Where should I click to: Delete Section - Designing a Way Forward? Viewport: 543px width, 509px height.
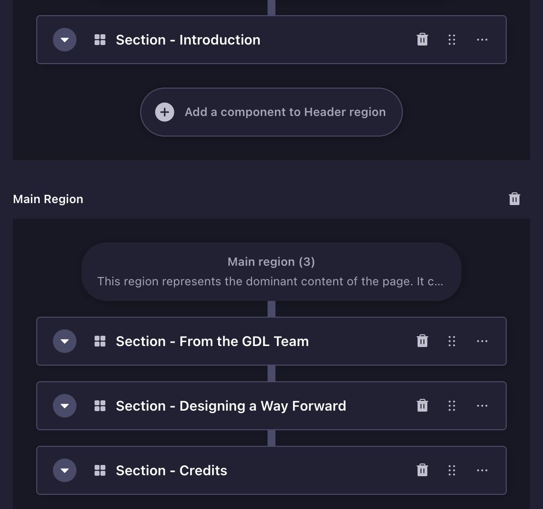[422, 406]
